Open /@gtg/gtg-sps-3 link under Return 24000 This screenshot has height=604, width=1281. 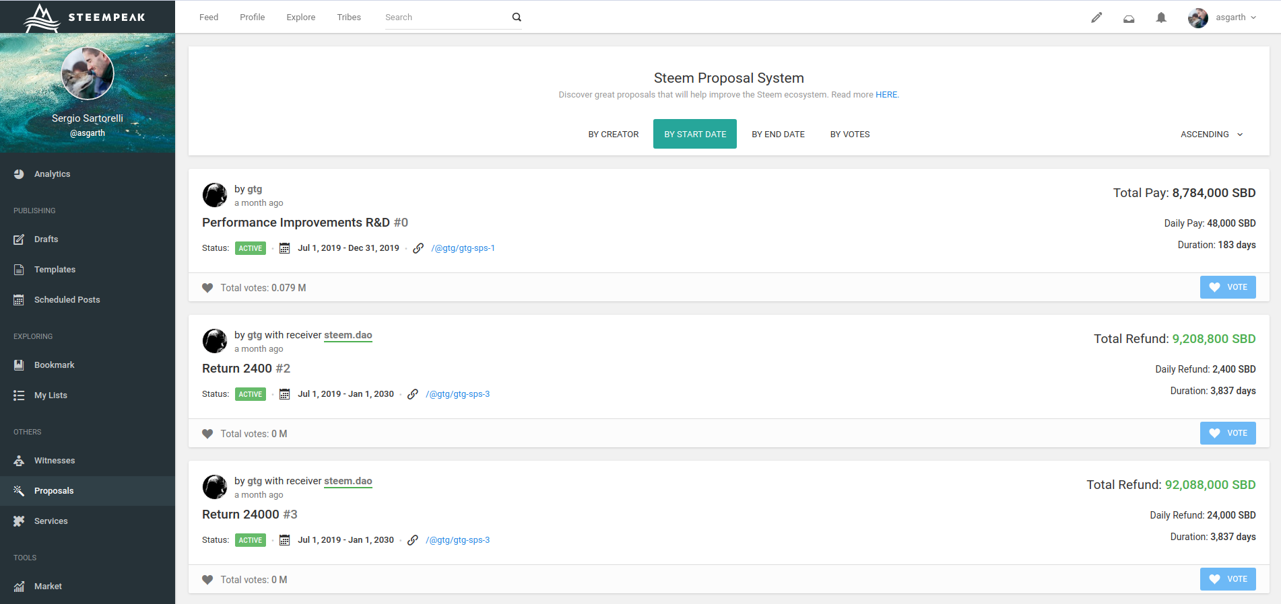pyautogui.click(x=457, y=540)
